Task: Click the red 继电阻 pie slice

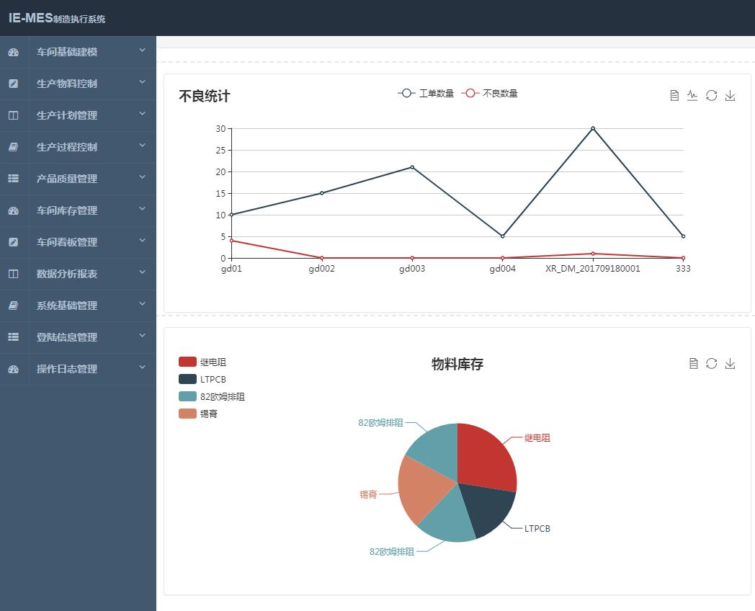Action: tap(486, 455)
